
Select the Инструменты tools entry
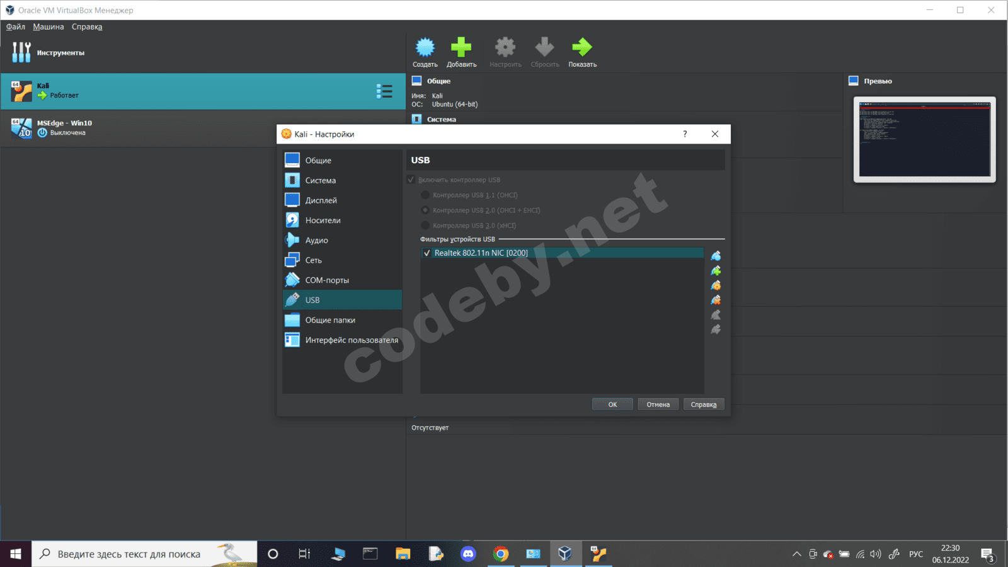tap(203, 52)
